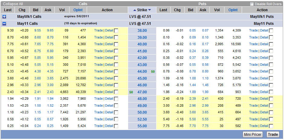Select the call checkbox at strike 47.00
The width and height of the screenshot is (284, 140).
coord(116,92)
